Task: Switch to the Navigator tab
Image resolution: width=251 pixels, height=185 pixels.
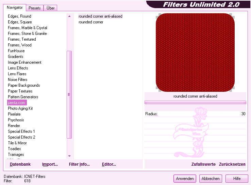Action: click(x=15, y=7)
